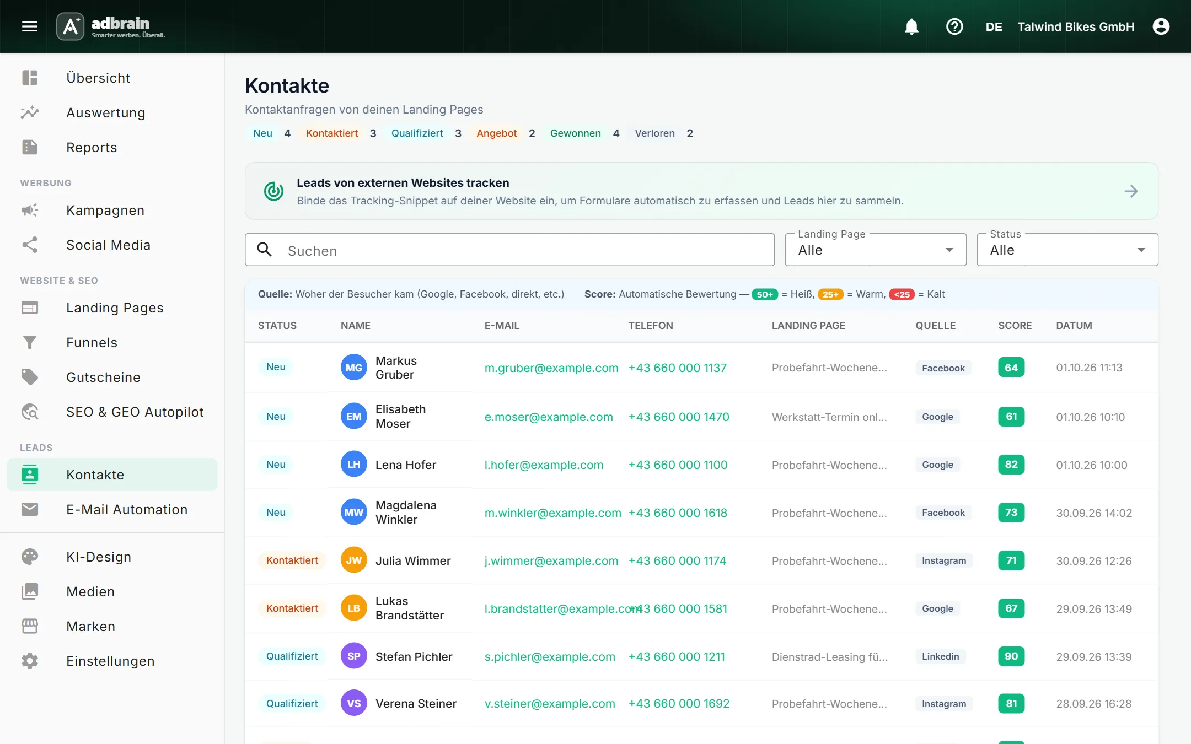Click the notifications bell icon
Screen dimensions: 1191x744
[x=911, y=26]
